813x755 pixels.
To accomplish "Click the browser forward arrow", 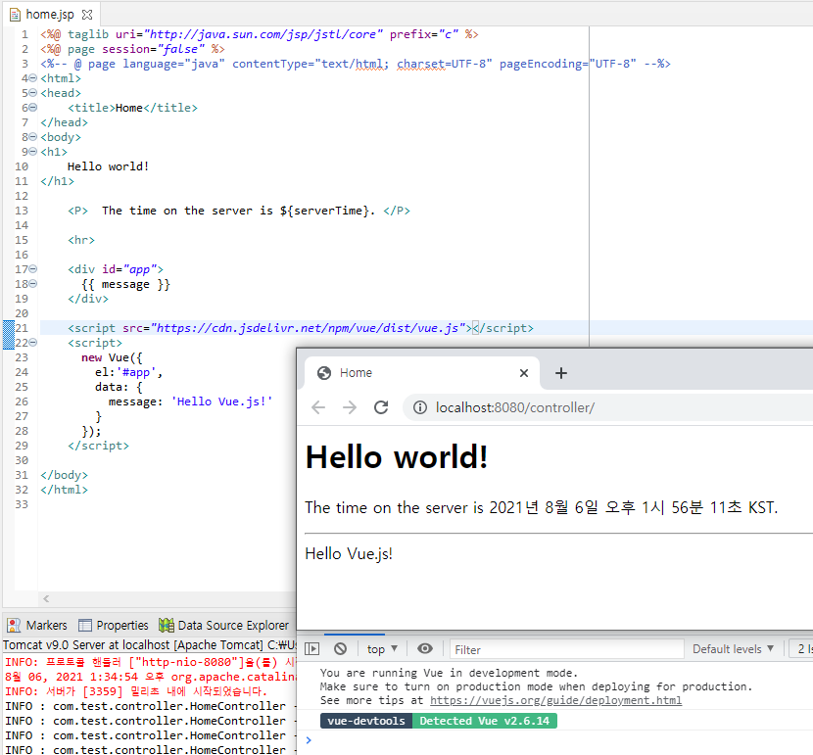I will [350, 407].
